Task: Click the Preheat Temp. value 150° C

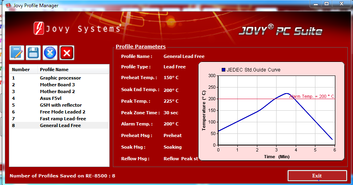Action: 171,78
